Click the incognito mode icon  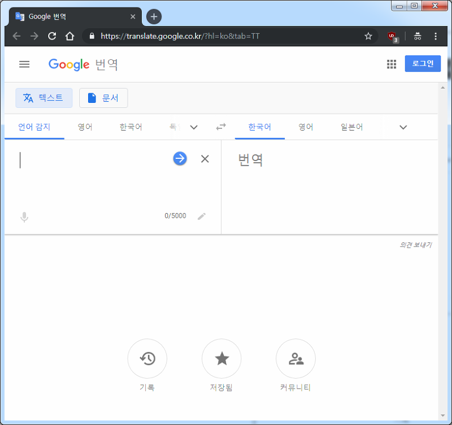[418, 36]
